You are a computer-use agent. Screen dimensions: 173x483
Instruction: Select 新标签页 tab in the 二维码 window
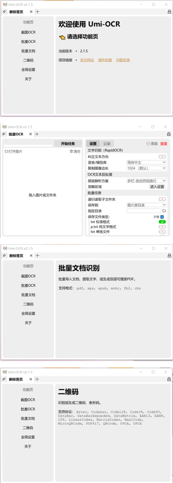point(16,379)
